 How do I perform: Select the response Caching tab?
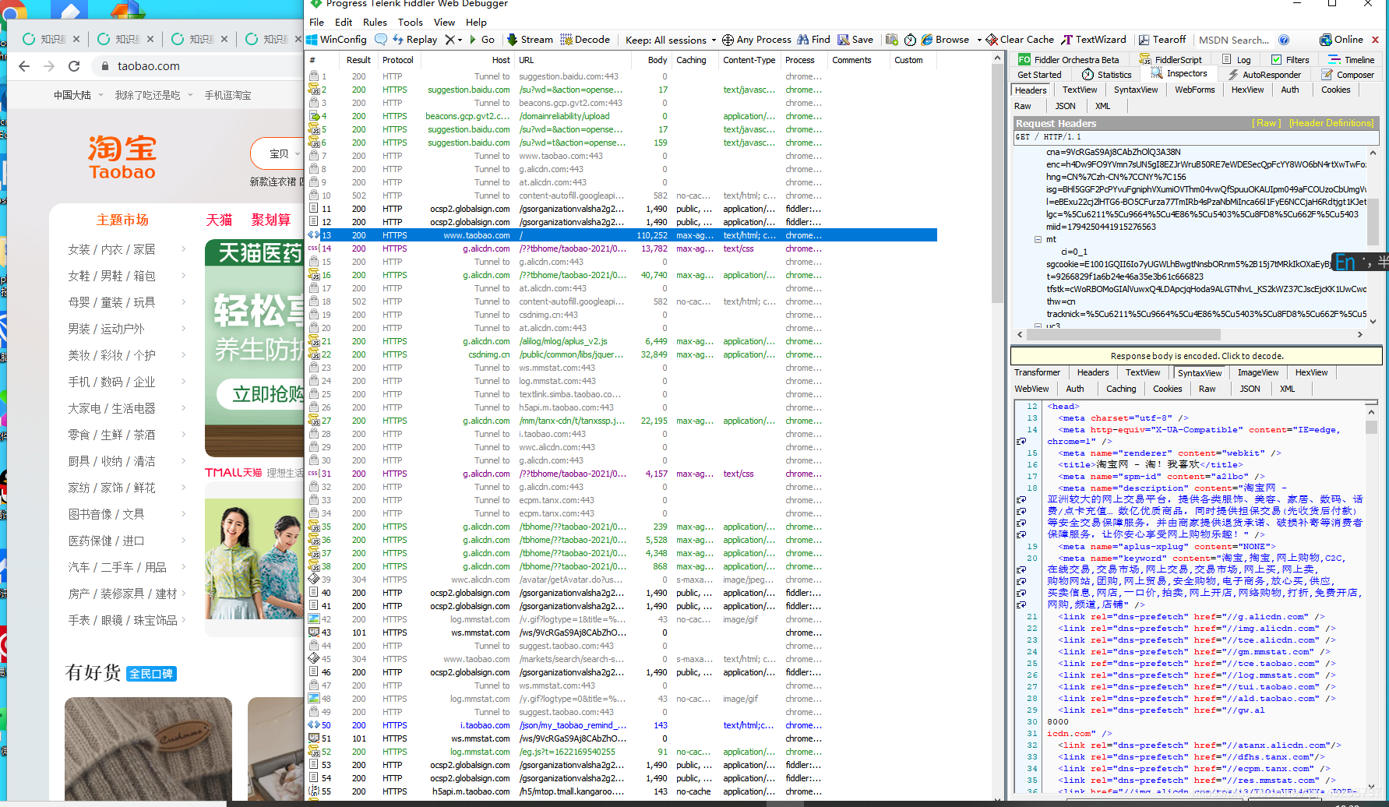[x=1120, y=389]
